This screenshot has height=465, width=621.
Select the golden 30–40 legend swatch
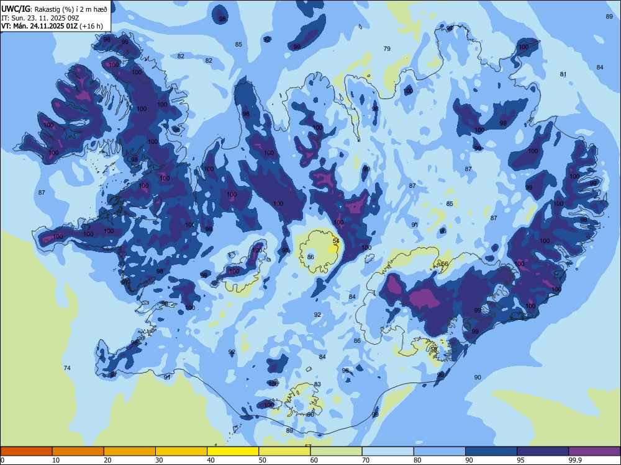tap(181, 451)
